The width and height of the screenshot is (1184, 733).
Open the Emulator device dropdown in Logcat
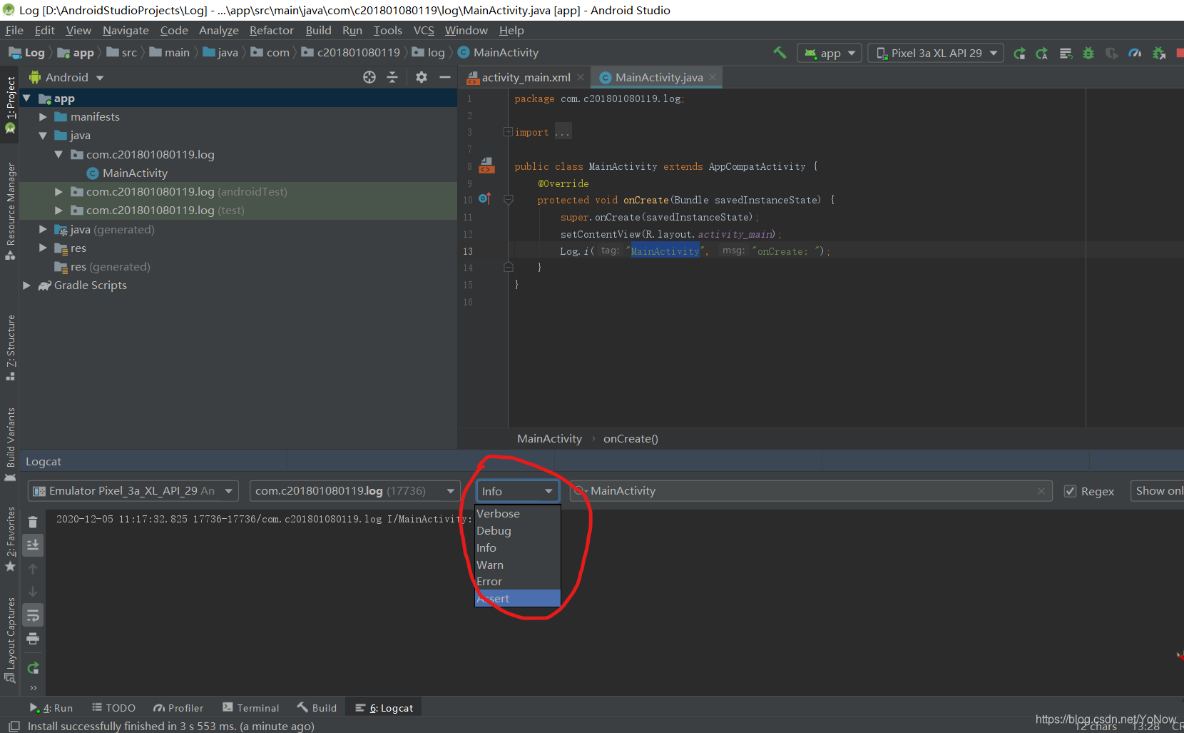pyautogui.click(x=133, y=491)
